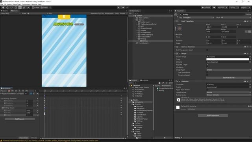Screen dimensions: 252x142
Task: Open the Layout dropdown in toolbar
Action: [245, 7]
